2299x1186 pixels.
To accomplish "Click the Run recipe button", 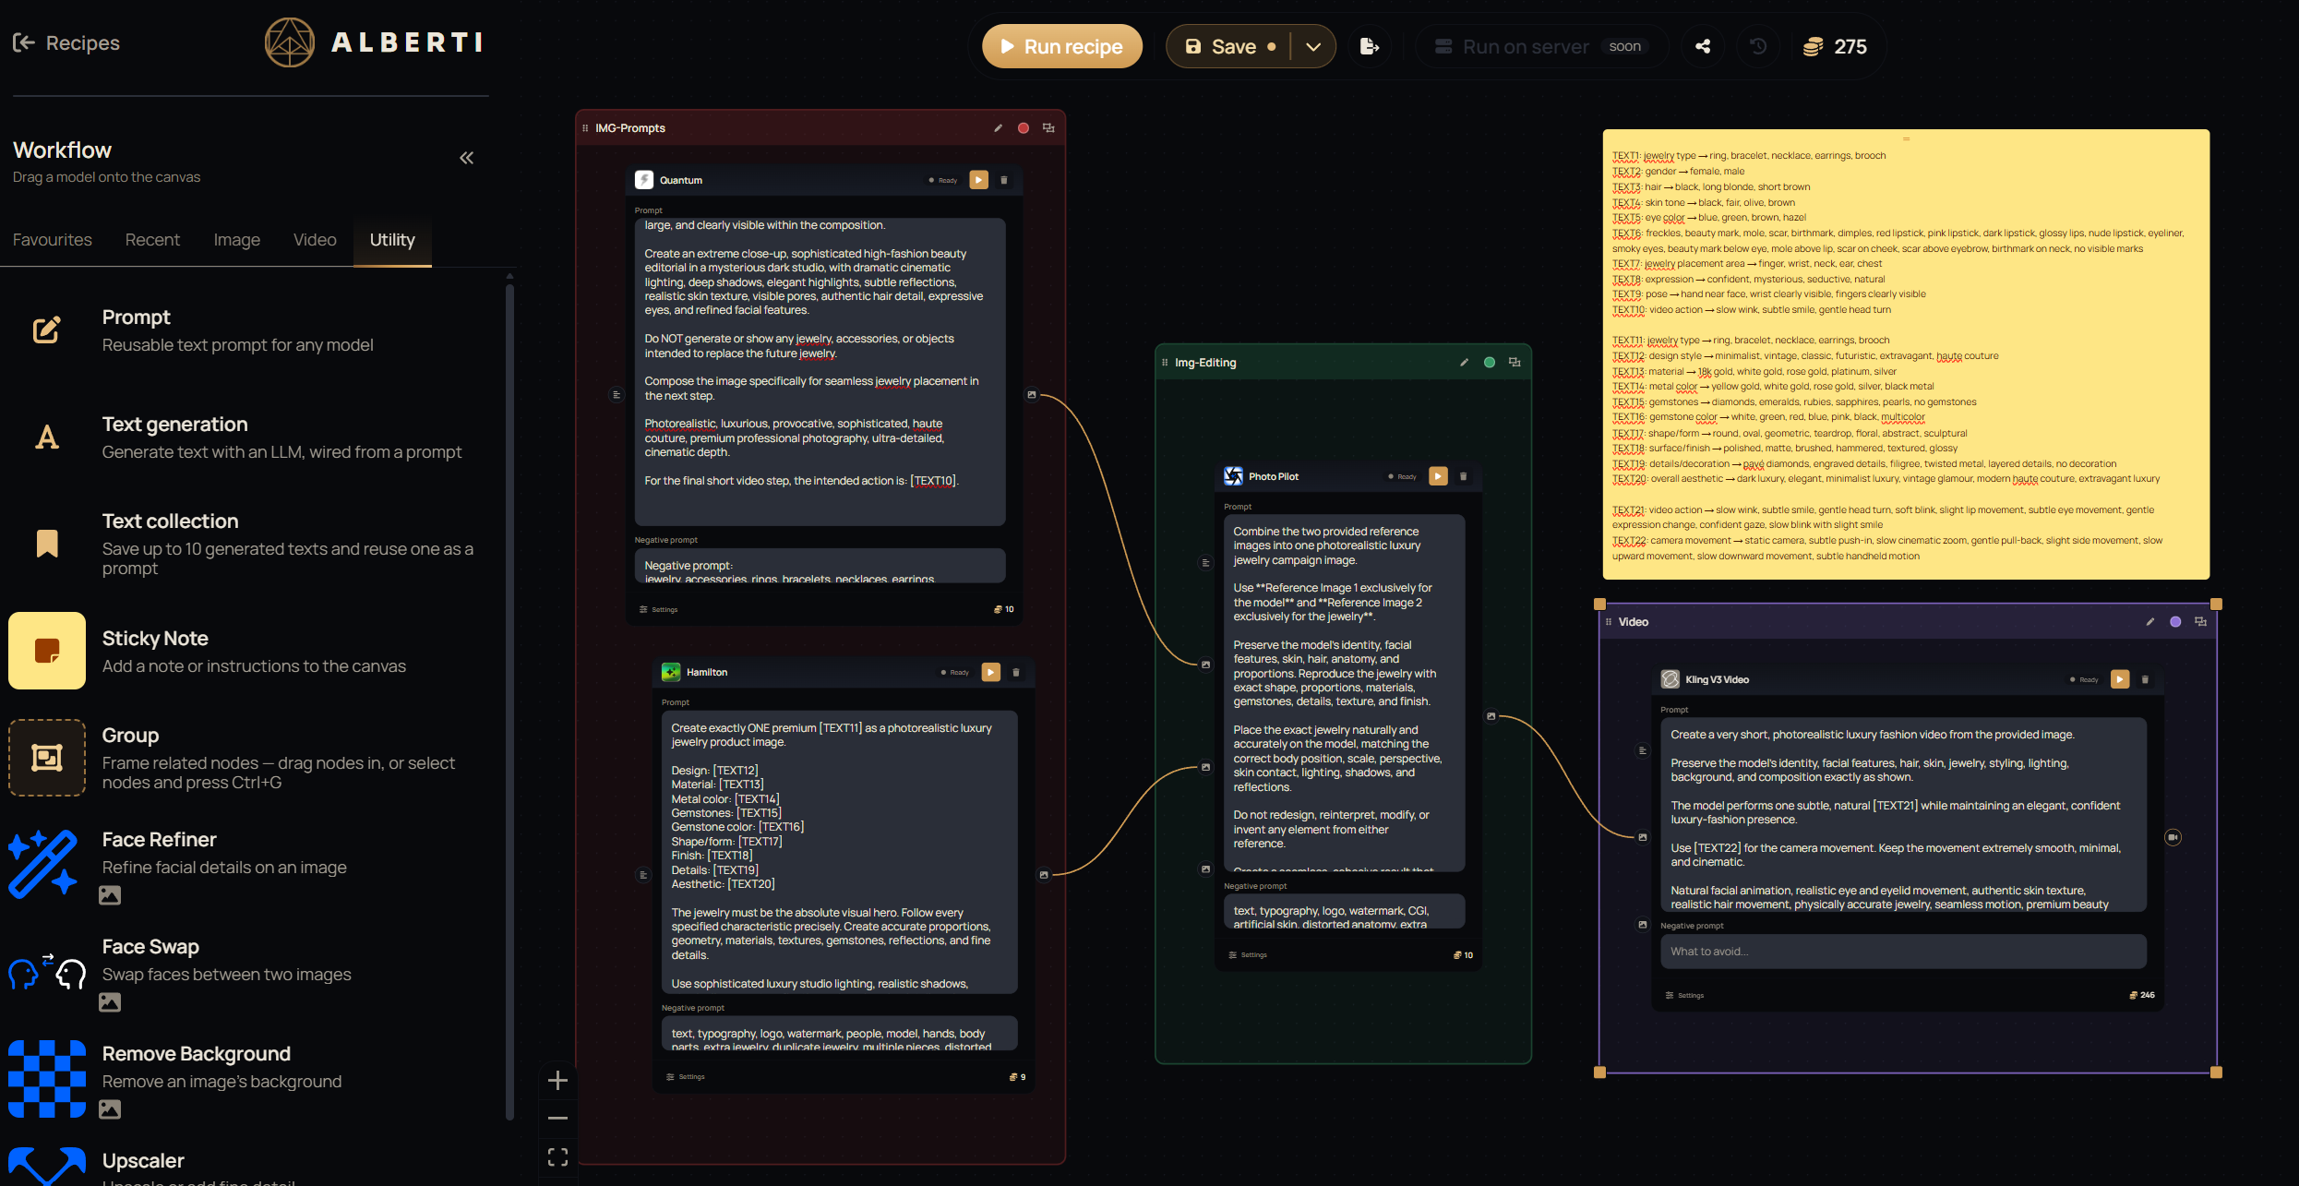I will tap(1062, 46).
